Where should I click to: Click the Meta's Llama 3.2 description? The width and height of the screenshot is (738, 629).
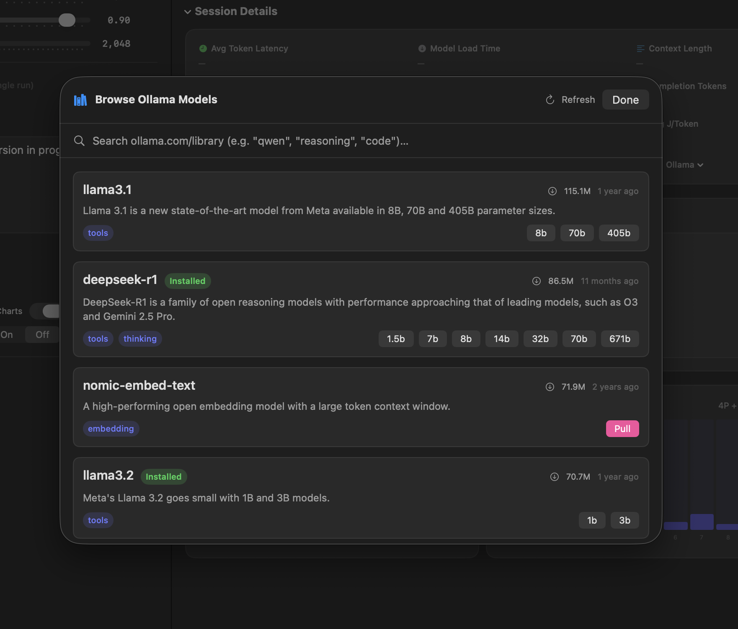point(206,498)
